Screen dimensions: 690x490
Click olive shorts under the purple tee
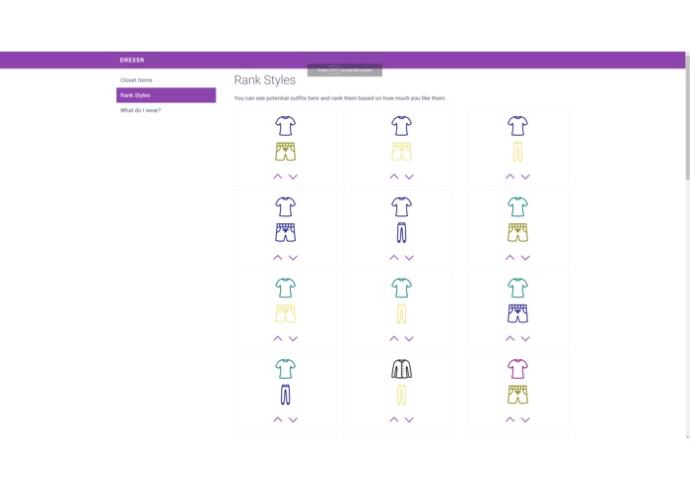tap(286, 152)
